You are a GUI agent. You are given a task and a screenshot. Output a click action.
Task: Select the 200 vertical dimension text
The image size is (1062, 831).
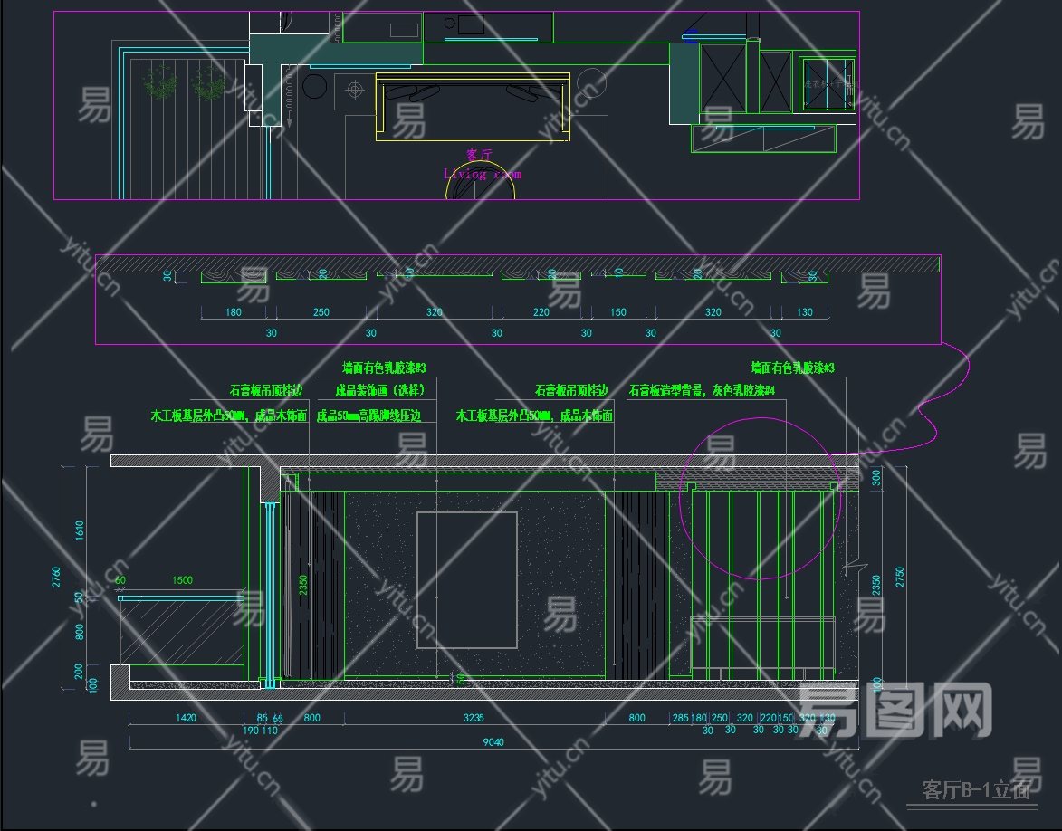[x=80, y=671]
